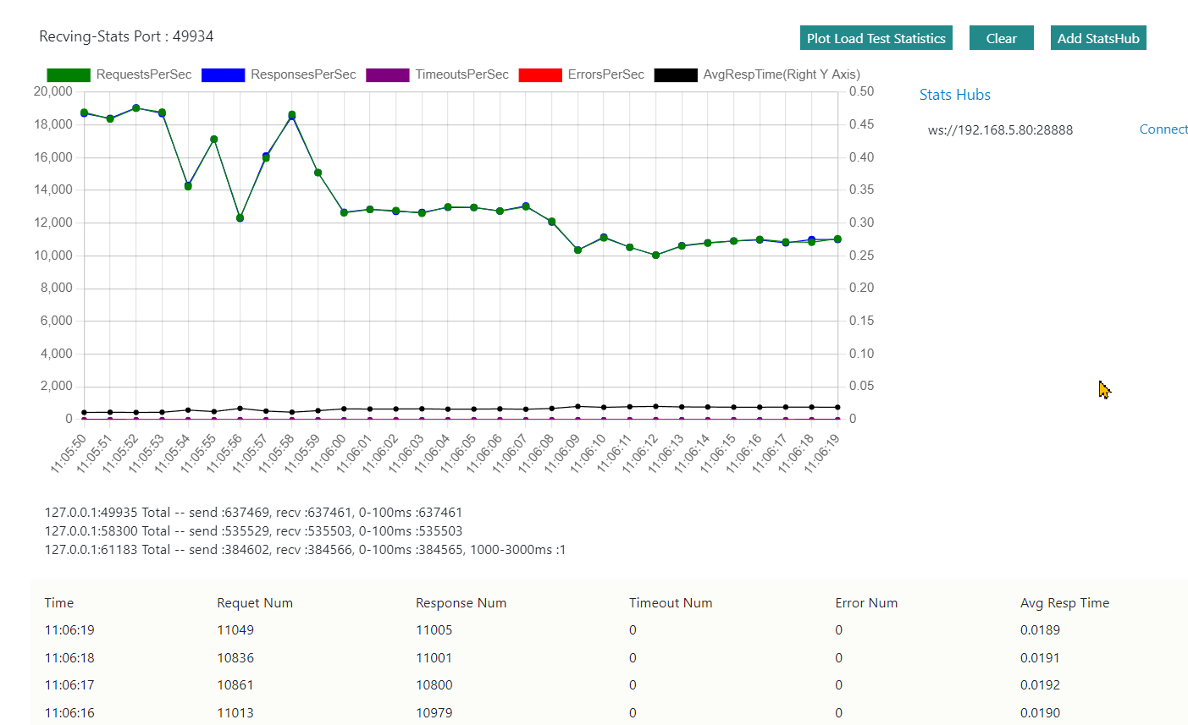The height and width of the screenshot is (725, 1188).
Task: Click the Plot Load Test Statistics button
Action: pyautogui.click(x=876, y=38)
